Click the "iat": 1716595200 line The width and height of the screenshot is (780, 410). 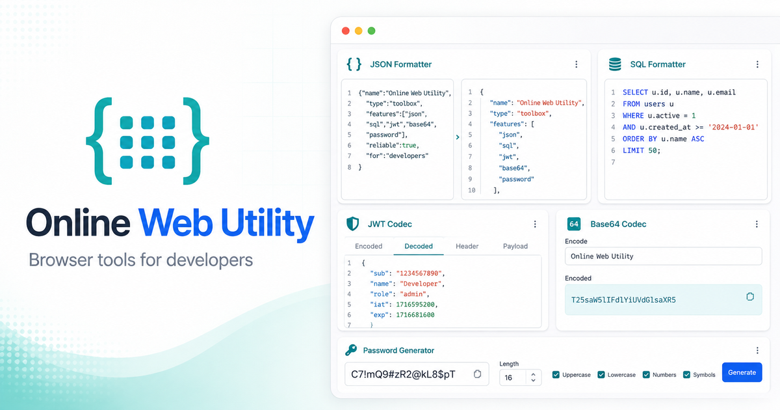coord(404,305)
